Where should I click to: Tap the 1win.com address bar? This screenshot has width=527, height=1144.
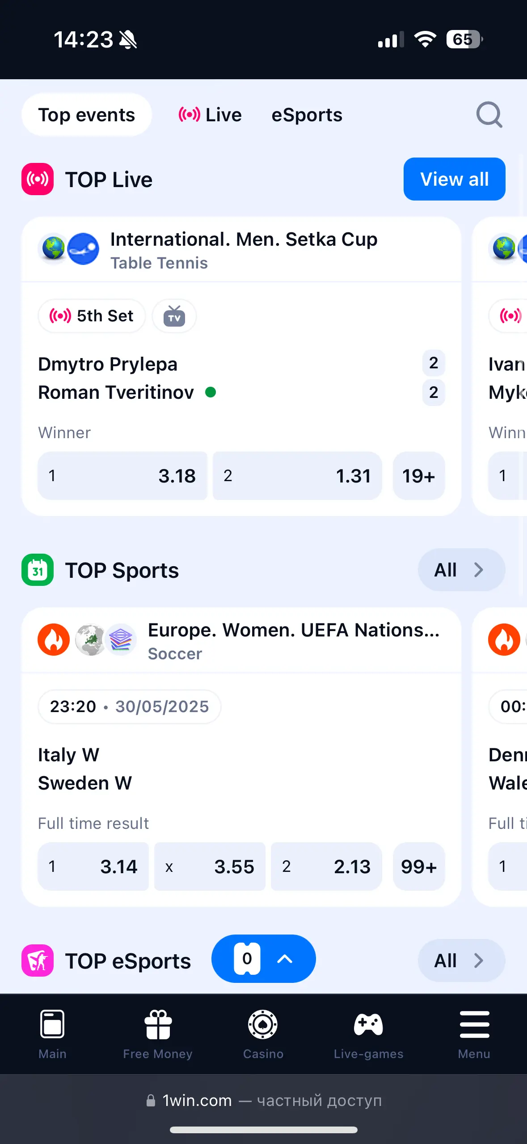click(264, 1100)
